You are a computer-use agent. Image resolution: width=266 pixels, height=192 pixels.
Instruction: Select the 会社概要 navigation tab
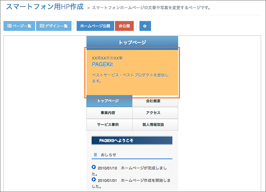(x=155, y=101)
